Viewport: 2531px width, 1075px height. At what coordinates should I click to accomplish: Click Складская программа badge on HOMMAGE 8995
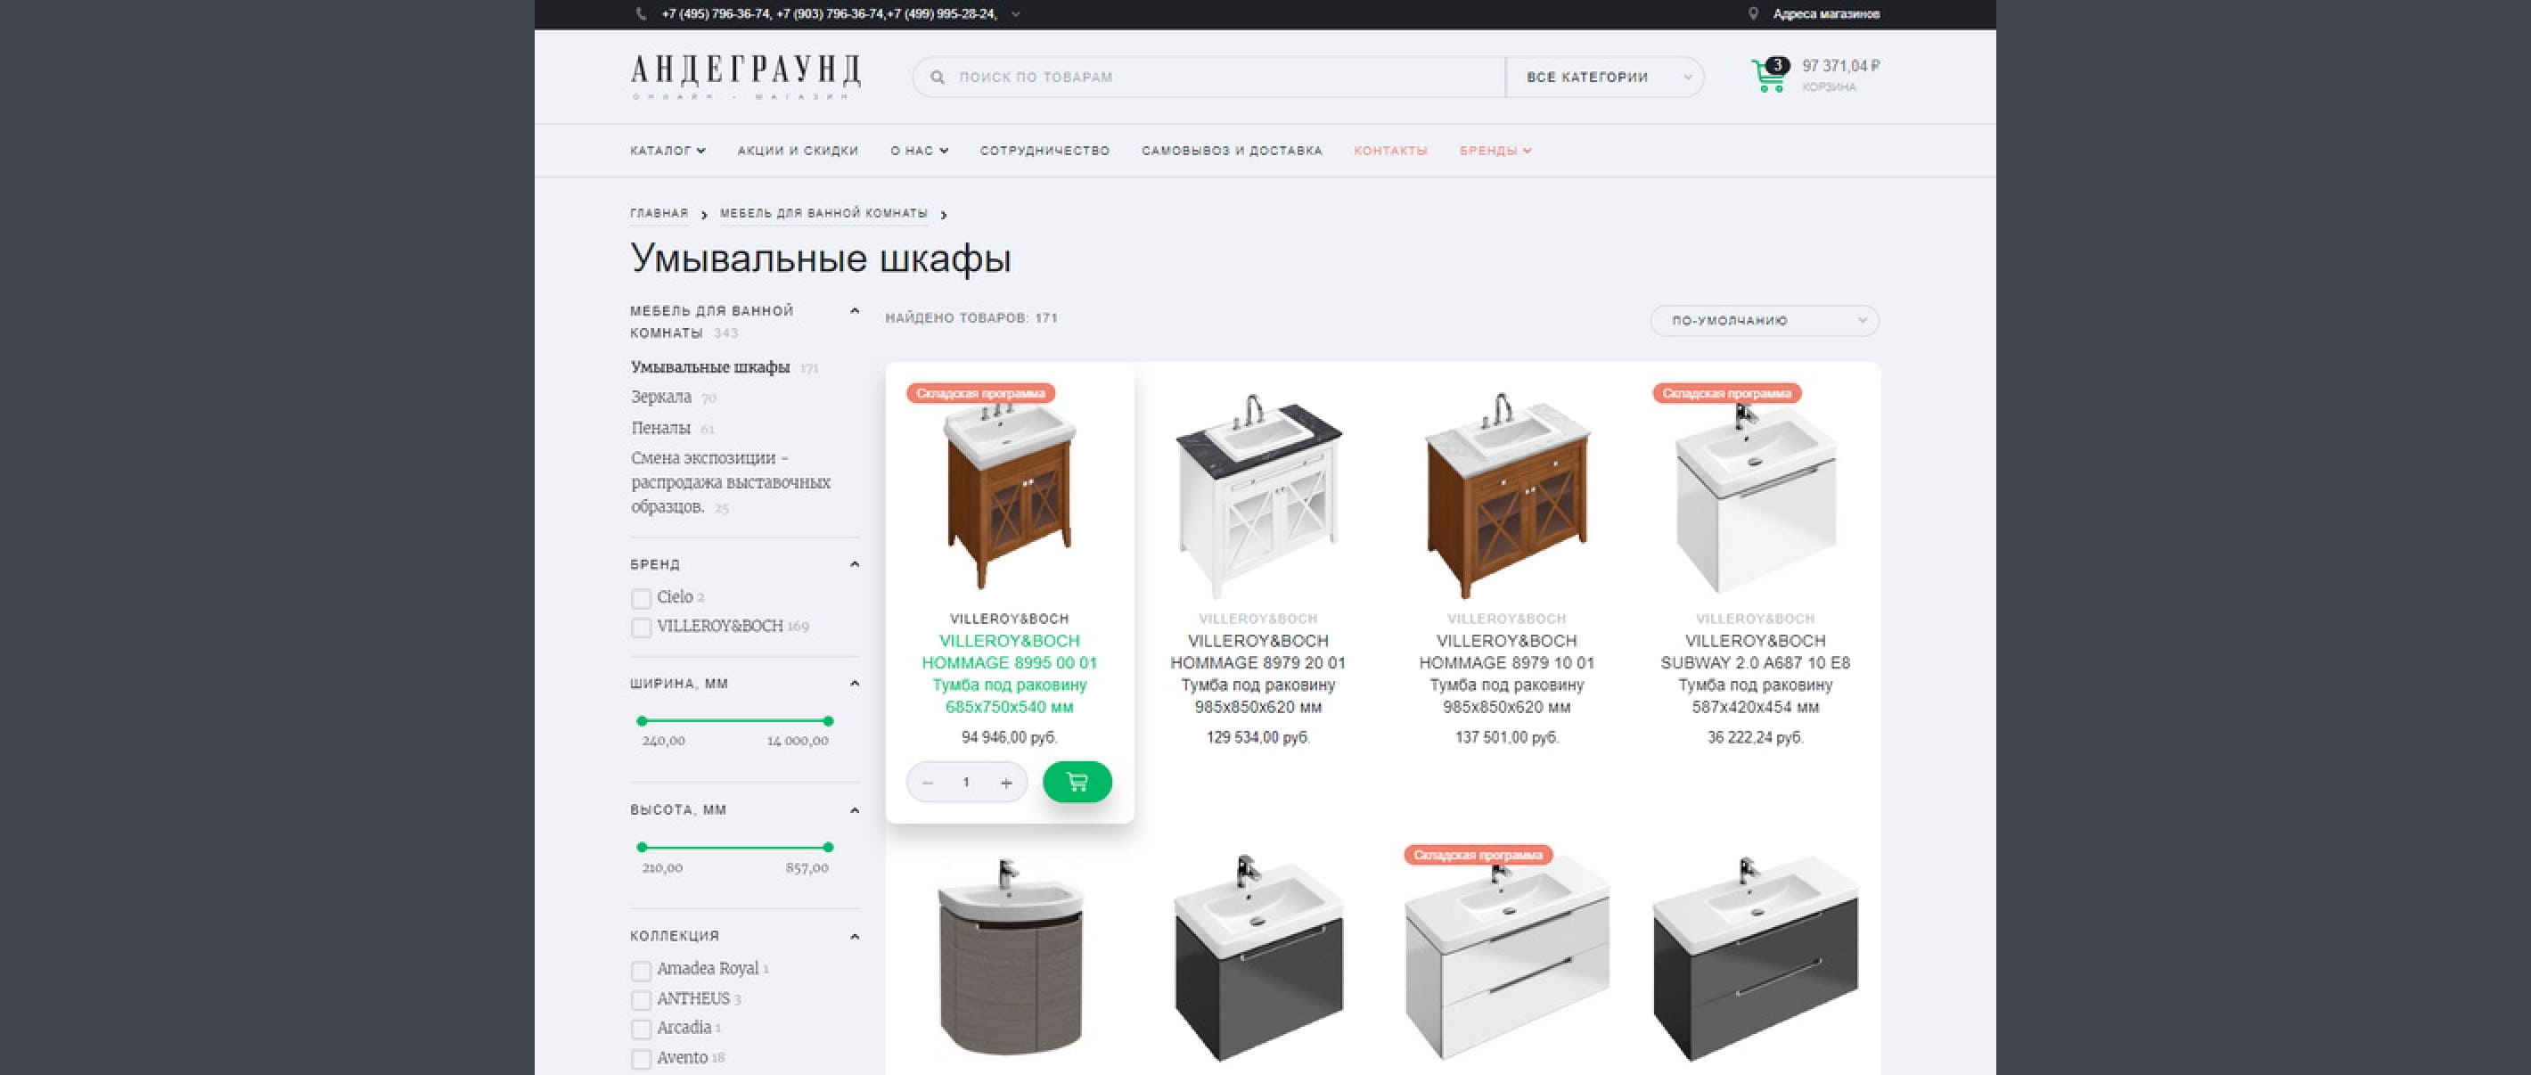coord(980,393)
